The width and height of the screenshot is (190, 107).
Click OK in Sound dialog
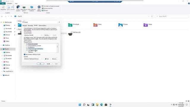pyautogui.click(x=40, y=64)
